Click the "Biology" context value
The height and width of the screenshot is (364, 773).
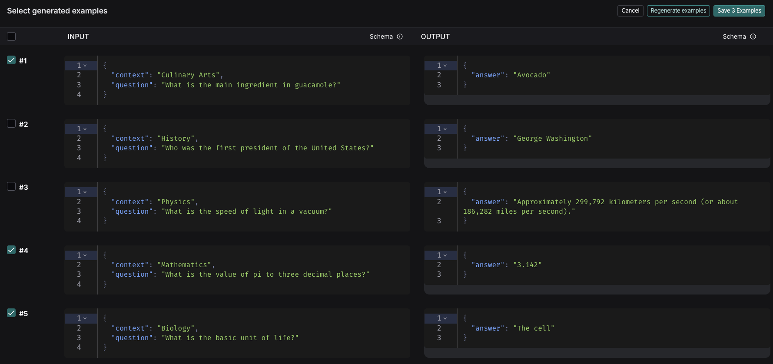pos(176,328)
